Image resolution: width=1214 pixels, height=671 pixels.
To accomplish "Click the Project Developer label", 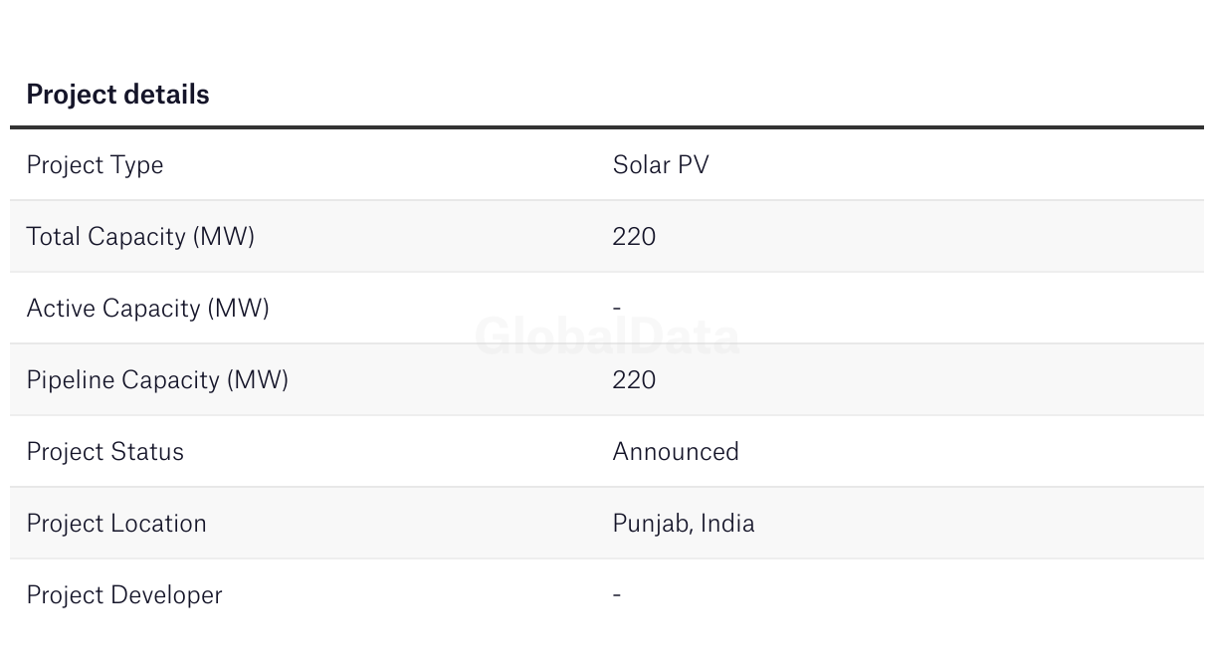I will coord(124,595).
